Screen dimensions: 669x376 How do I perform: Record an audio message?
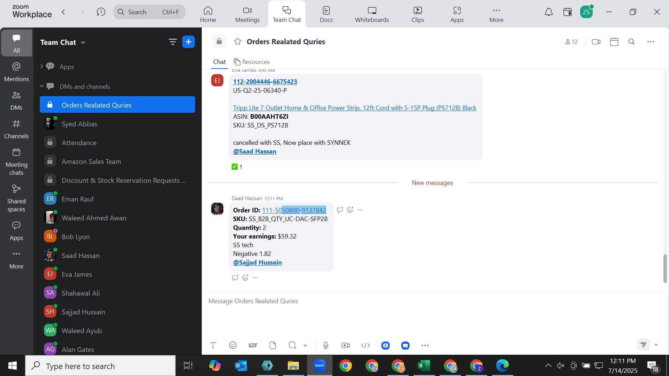pos(326,345)
